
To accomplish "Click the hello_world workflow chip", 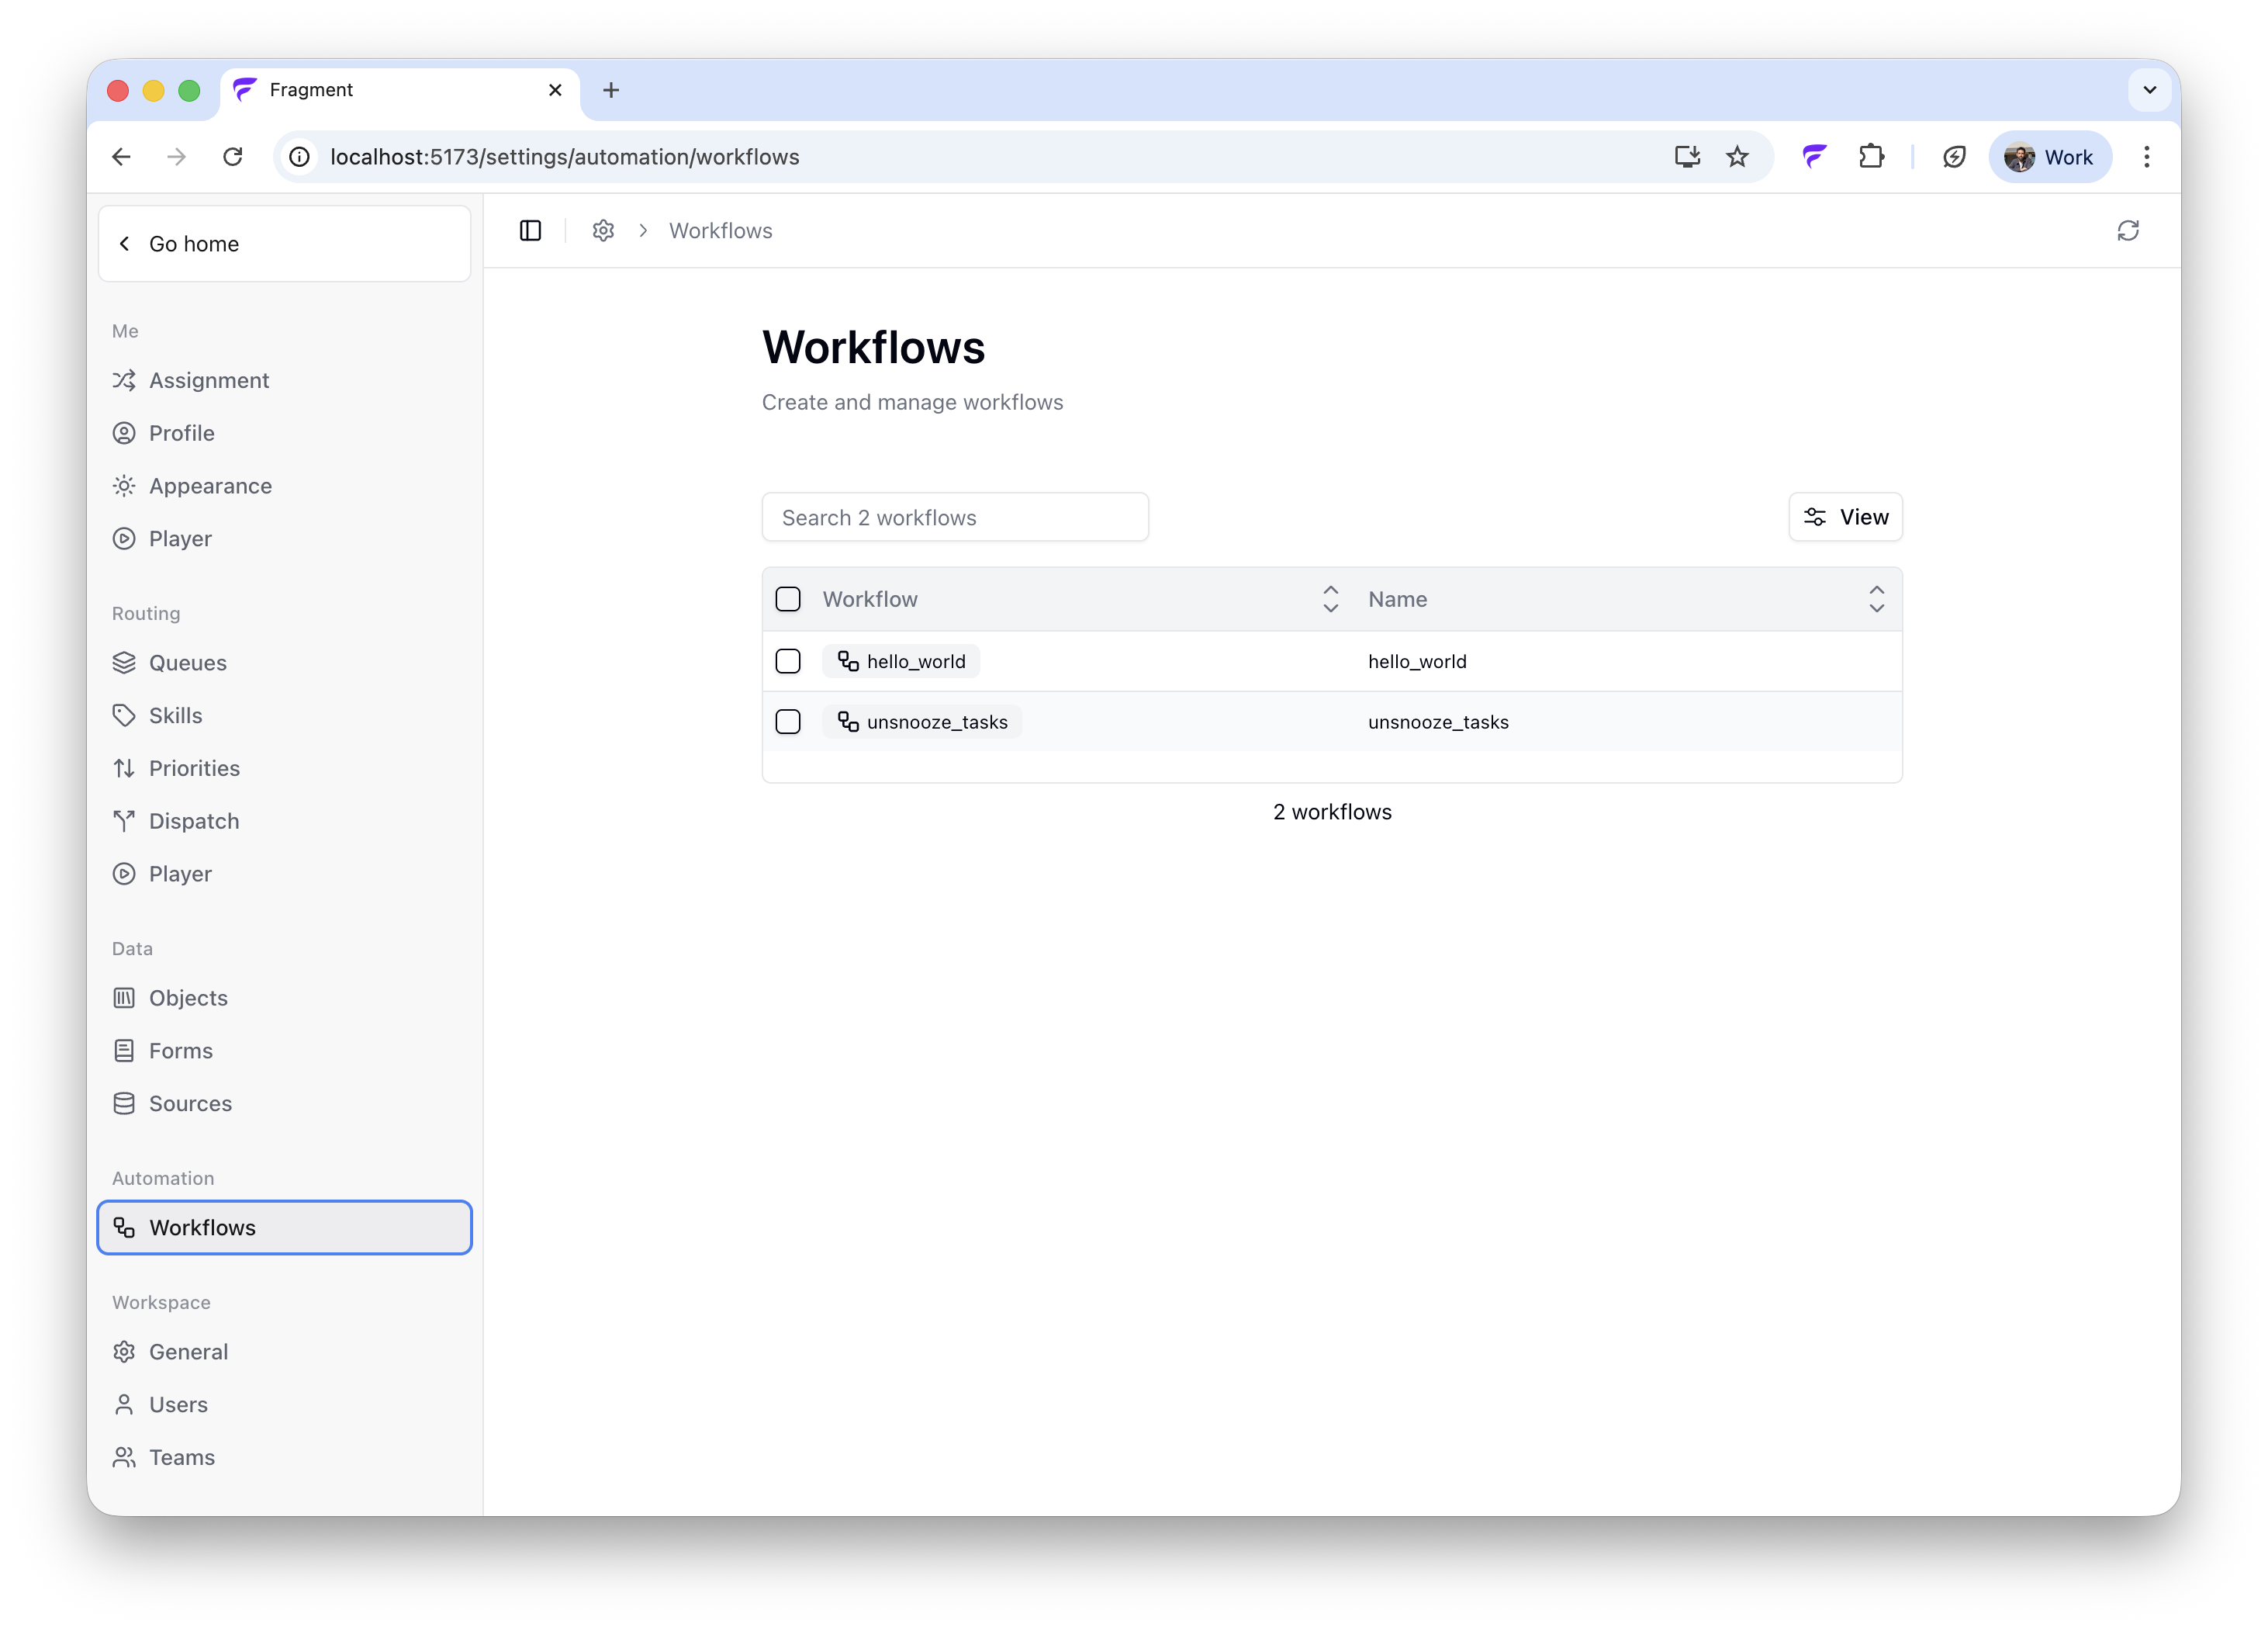I will [x=901, y=661].
